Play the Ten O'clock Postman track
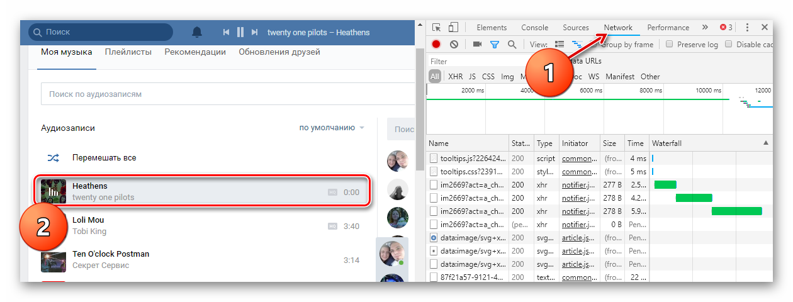The width and height of the screenshot is (793, 302). pyautogui.click(x=201, y=259)
